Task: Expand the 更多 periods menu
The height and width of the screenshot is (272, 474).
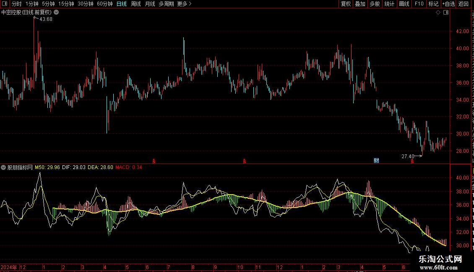Action: [x=184, y=4]
